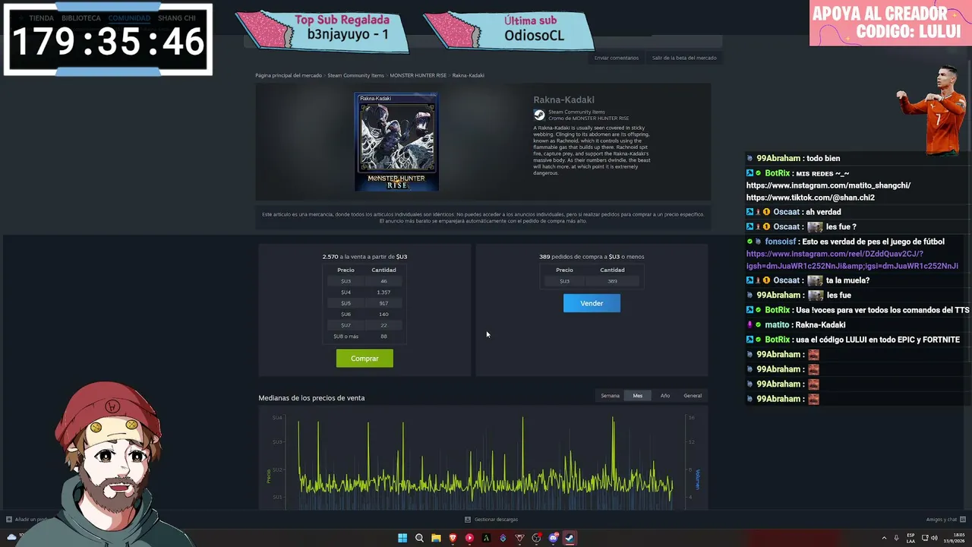Viewport: 972px width, 547px height.
Task: Click the Rakna-Kadaki trading card image
Action: click(x=396, y=142)
